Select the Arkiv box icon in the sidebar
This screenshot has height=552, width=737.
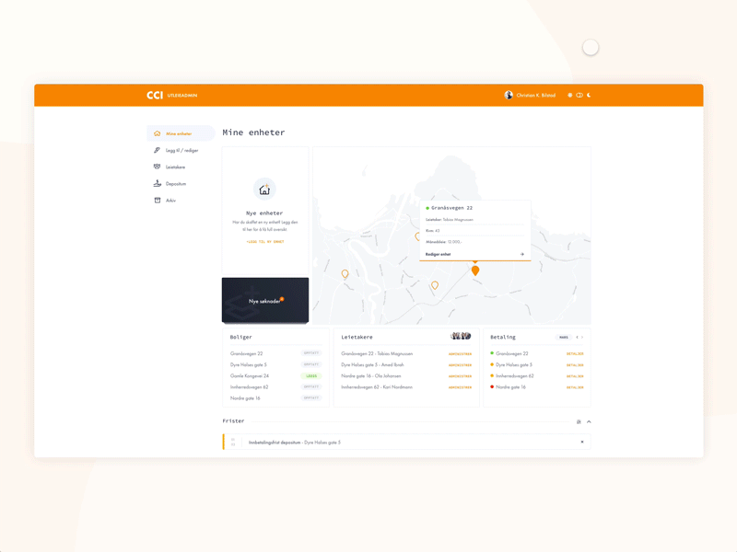point(158,200)
